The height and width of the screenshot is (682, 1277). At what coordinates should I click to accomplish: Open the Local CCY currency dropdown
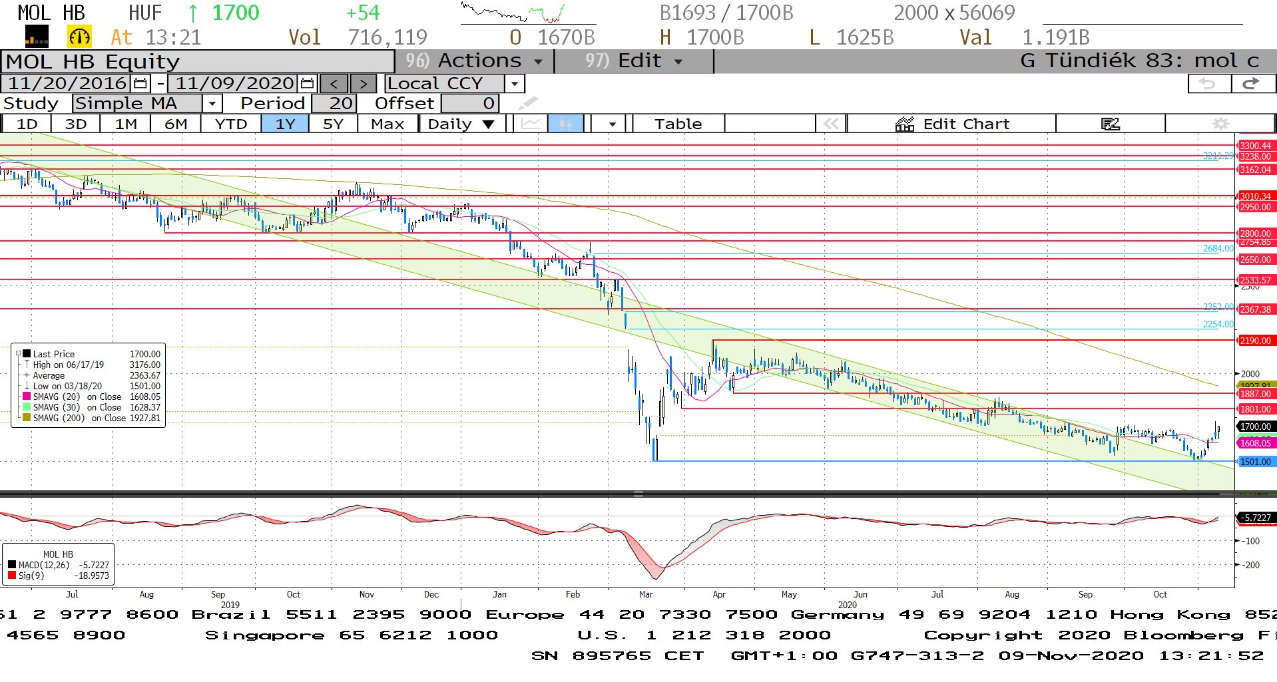click(515, 84)
